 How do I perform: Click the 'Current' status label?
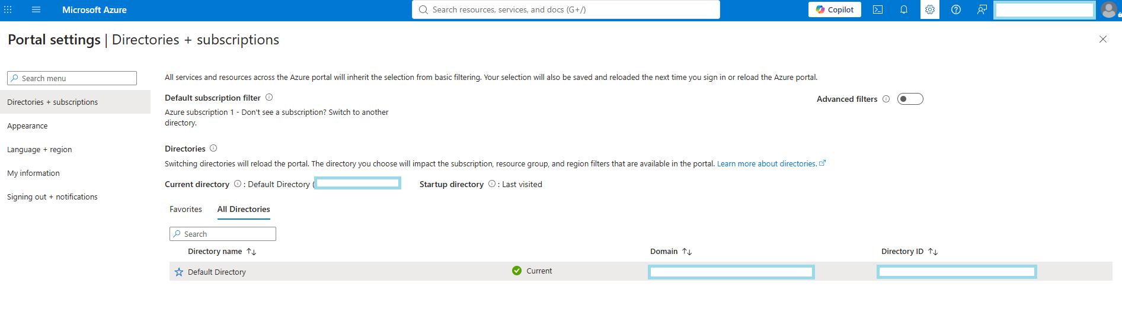coord(539,271)
